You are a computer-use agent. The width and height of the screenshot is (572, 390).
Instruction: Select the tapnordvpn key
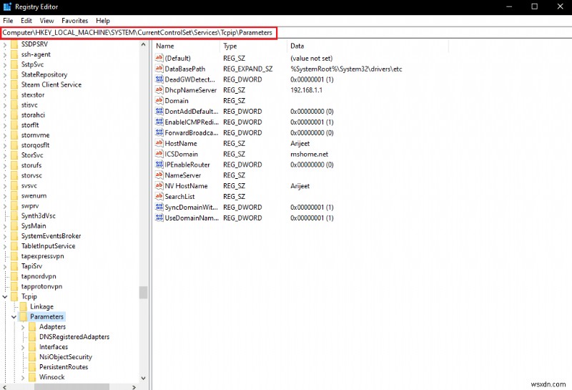[39, 276]
